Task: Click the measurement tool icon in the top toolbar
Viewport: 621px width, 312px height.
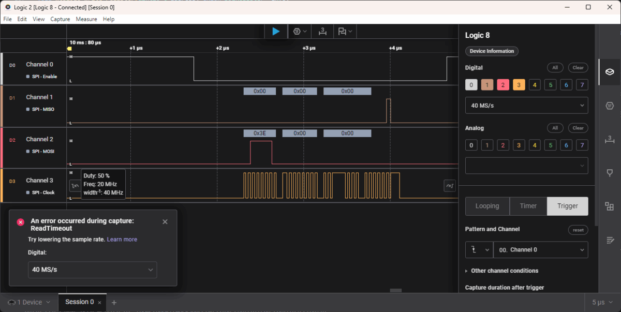Action: (322, 32)
